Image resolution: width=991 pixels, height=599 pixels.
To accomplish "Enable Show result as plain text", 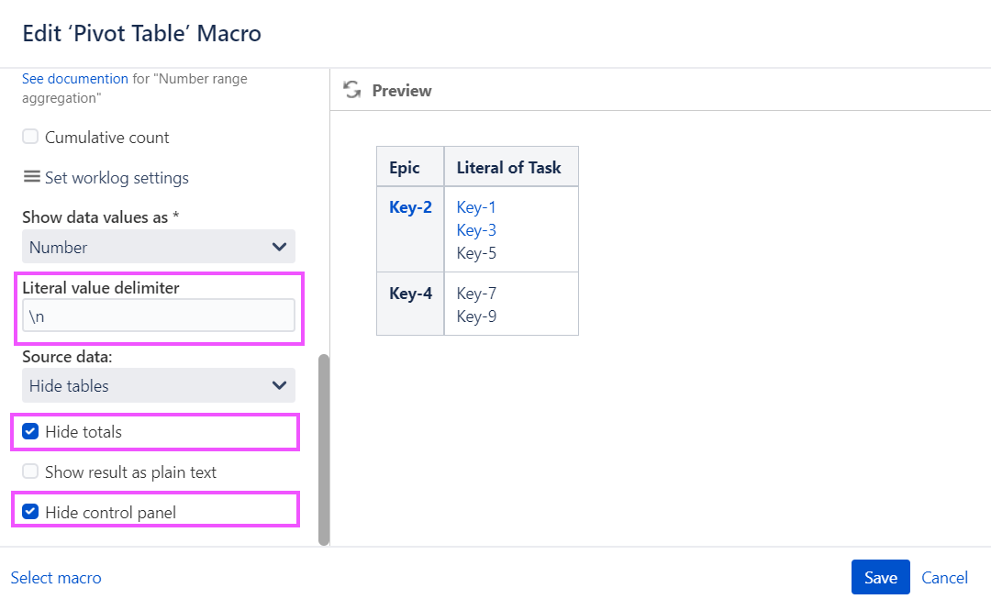I will 28,471.
